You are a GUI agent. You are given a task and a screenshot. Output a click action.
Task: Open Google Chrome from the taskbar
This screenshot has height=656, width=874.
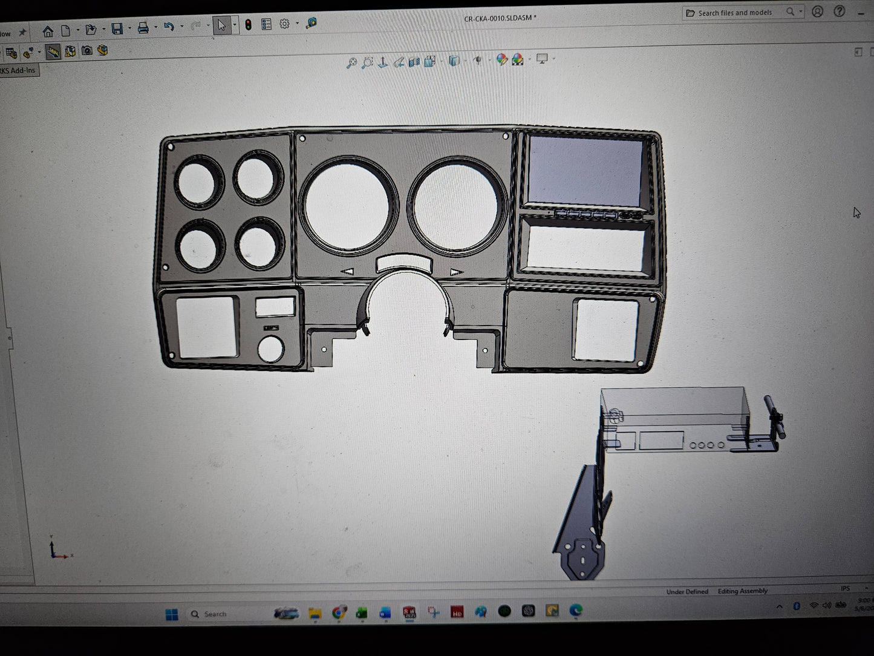tap(339, 613)
